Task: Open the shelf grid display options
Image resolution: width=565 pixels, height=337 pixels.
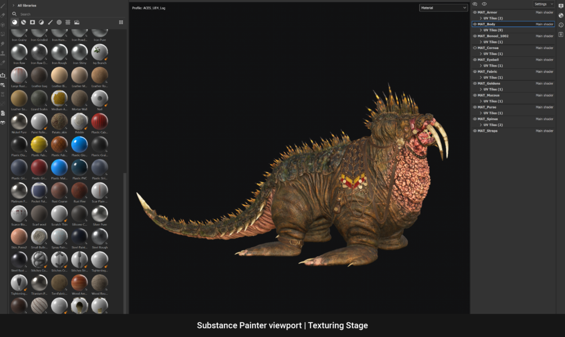Action: pyautogui.click(x=120, y=22)
